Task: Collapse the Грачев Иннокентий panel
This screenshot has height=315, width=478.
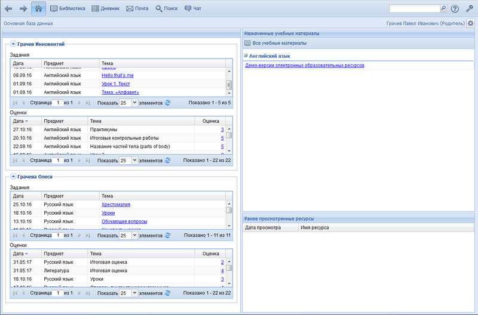Action: 13,44
